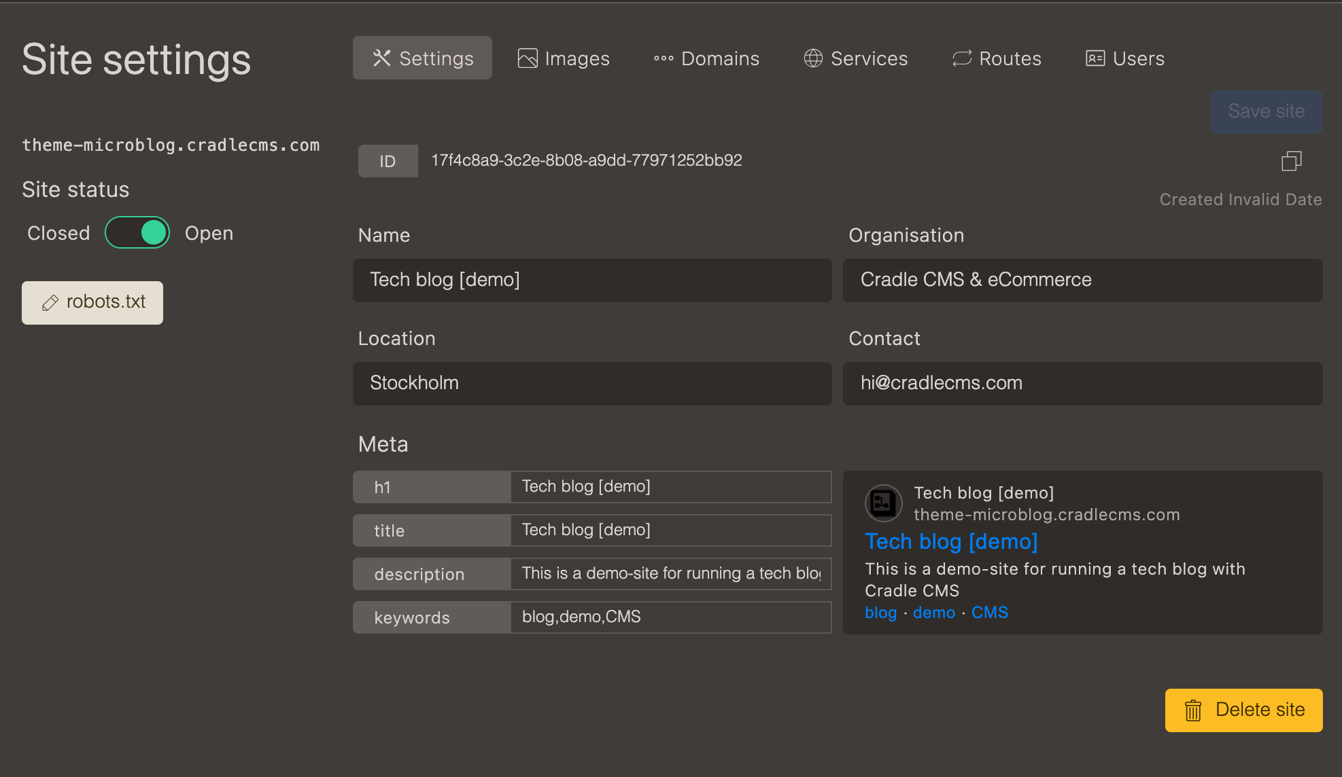This screenshot has width=1342, height=777.
Task: Click the 'Open' status label
Action: [x=209, y=233]
